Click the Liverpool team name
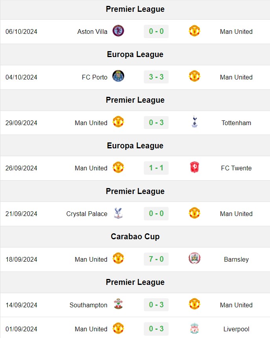Screen dimensions: 270x338 click(236, 329)
